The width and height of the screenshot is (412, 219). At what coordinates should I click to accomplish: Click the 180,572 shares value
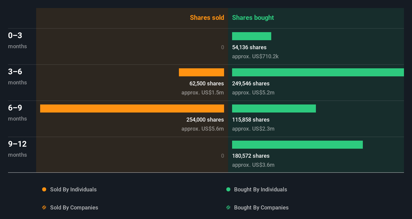point(251,156)
